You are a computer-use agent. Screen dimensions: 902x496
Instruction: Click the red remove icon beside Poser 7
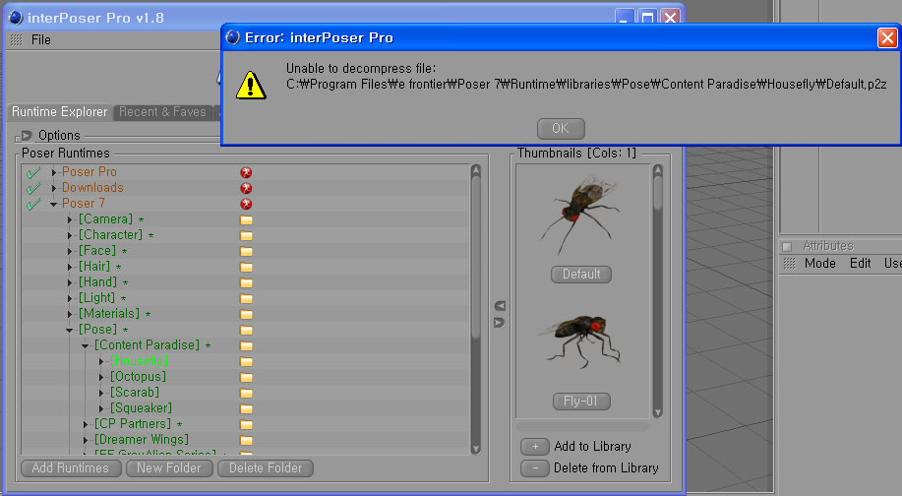tap(246, 204)
